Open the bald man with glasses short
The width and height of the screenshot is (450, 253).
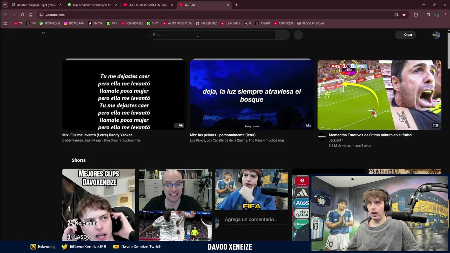coord(175,205)
